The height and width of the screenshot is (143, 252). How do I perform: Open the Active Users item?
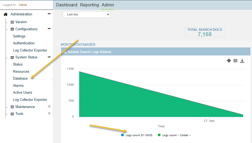[22, 93]
